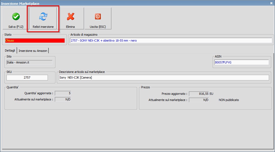This screenshot has height=152, width=275.
Task: Click the Descrizione articolo sul marketplace field
Action: [164, 77]
